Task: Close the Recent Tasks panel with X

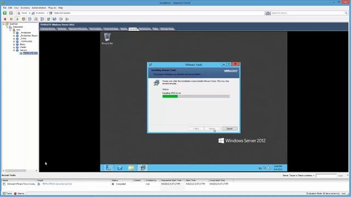Action: point(348,175)
